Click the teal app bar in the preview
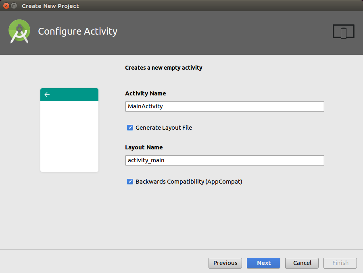Screen dimensions: 363x273 [73, 95]
